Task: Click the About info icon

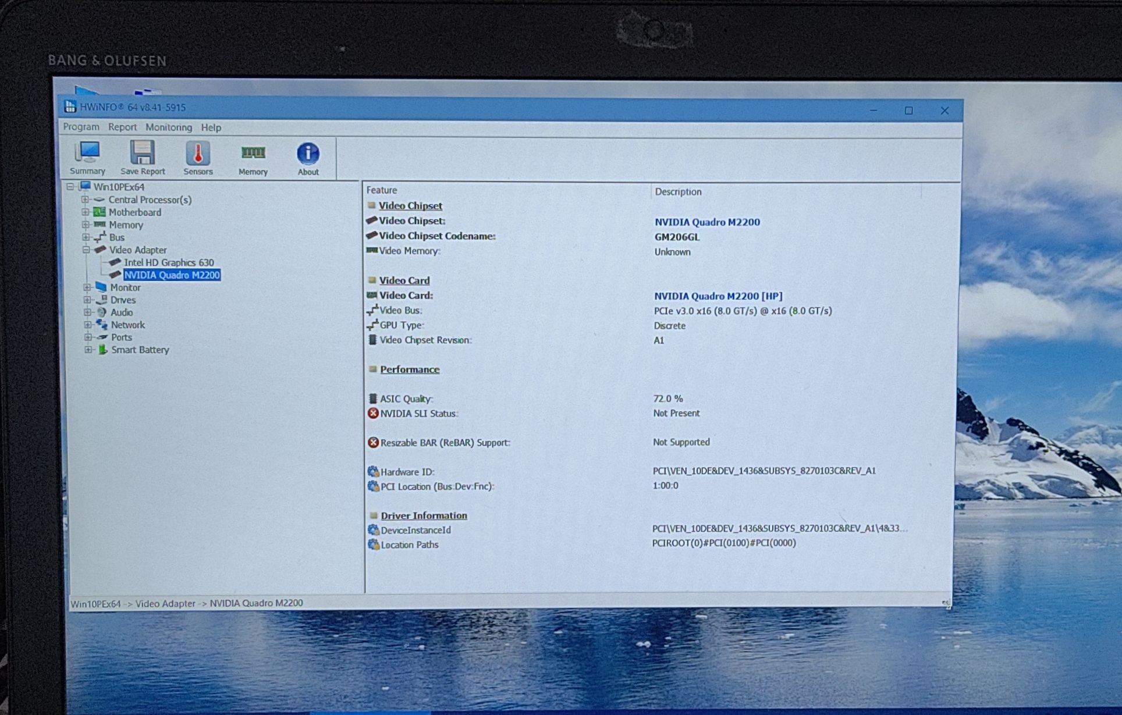Action: click(x=308, y=154)
